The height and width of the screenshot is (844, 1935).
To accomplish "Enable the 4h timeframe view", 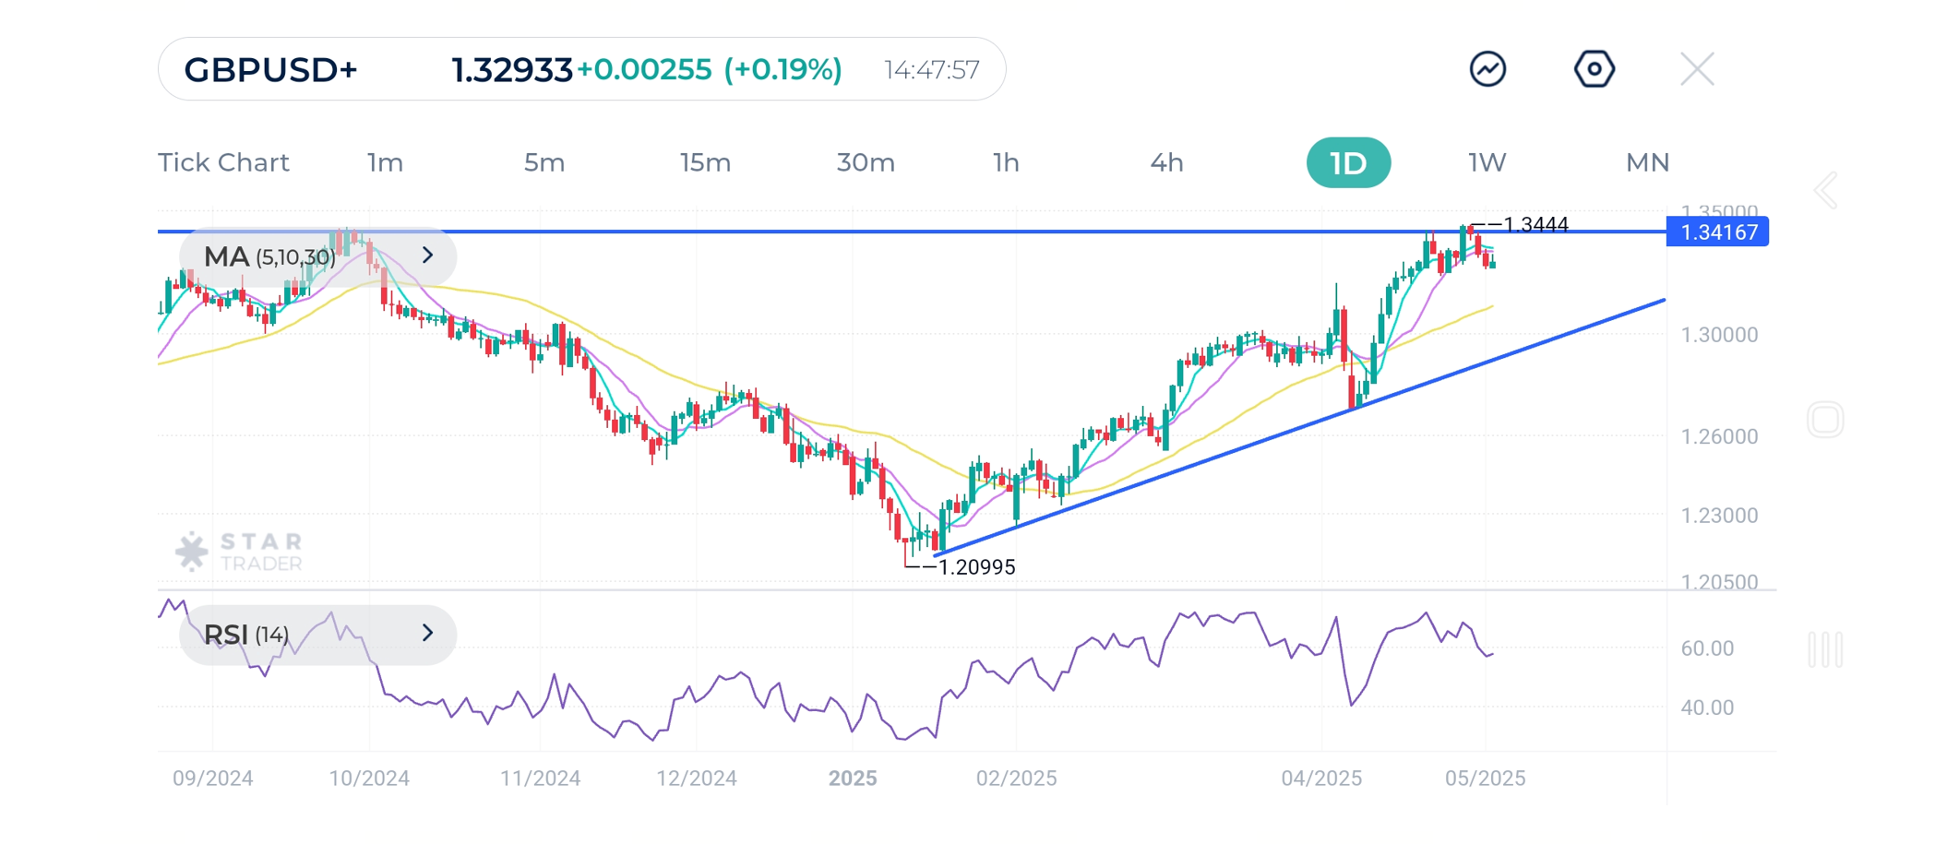I will click(1167, 162).
